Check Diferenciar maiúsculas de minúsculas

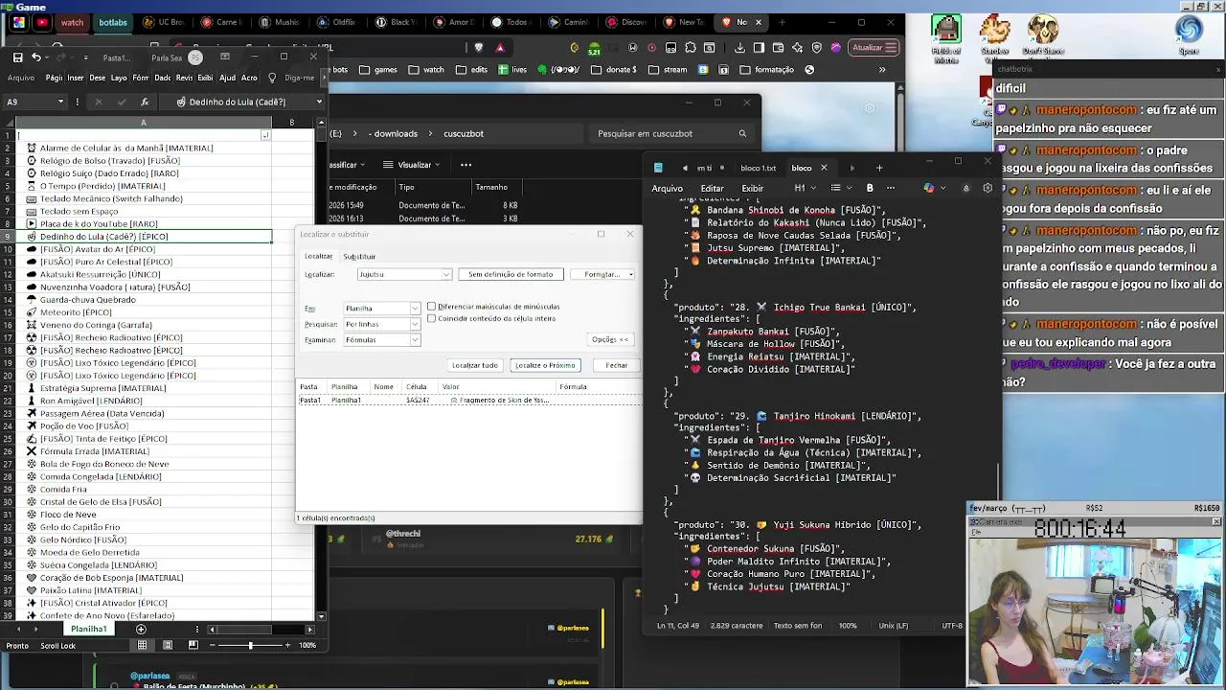(x=431, y=307)
